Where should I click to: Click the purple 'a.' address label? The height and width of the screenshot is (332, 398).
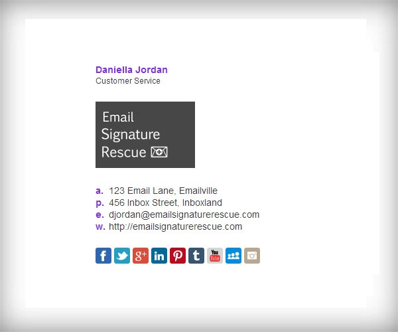(x=99, y=191)
